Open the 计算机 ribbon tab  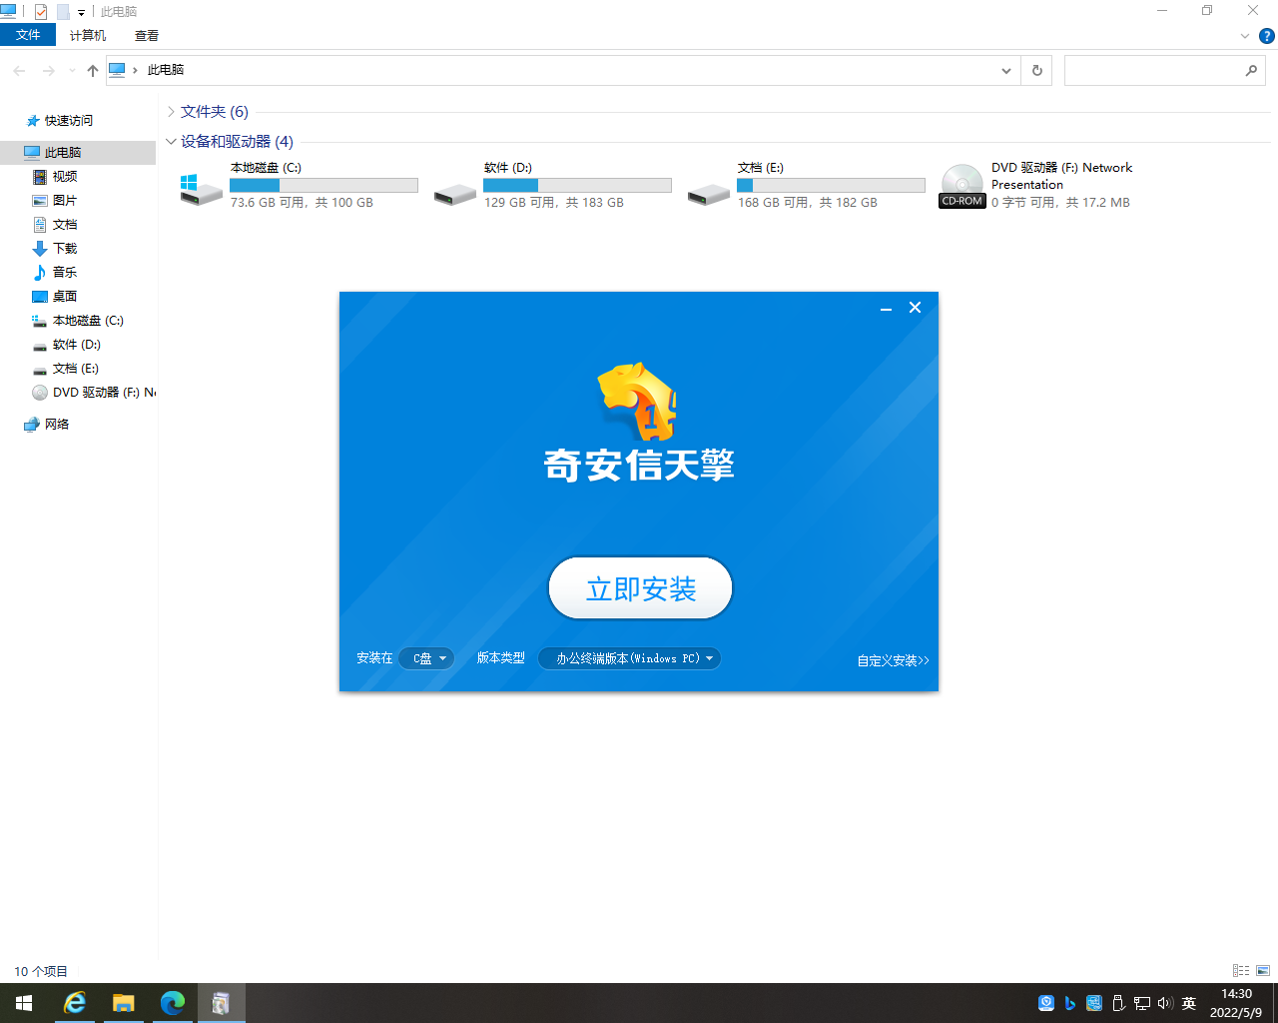88,35
